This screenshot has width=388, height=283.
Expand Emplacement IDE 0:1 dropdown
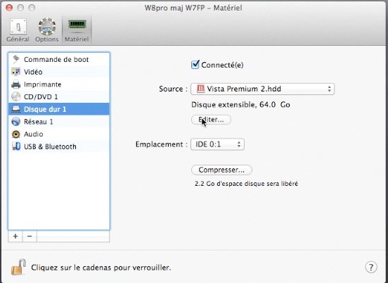click(x=217, y=144)
